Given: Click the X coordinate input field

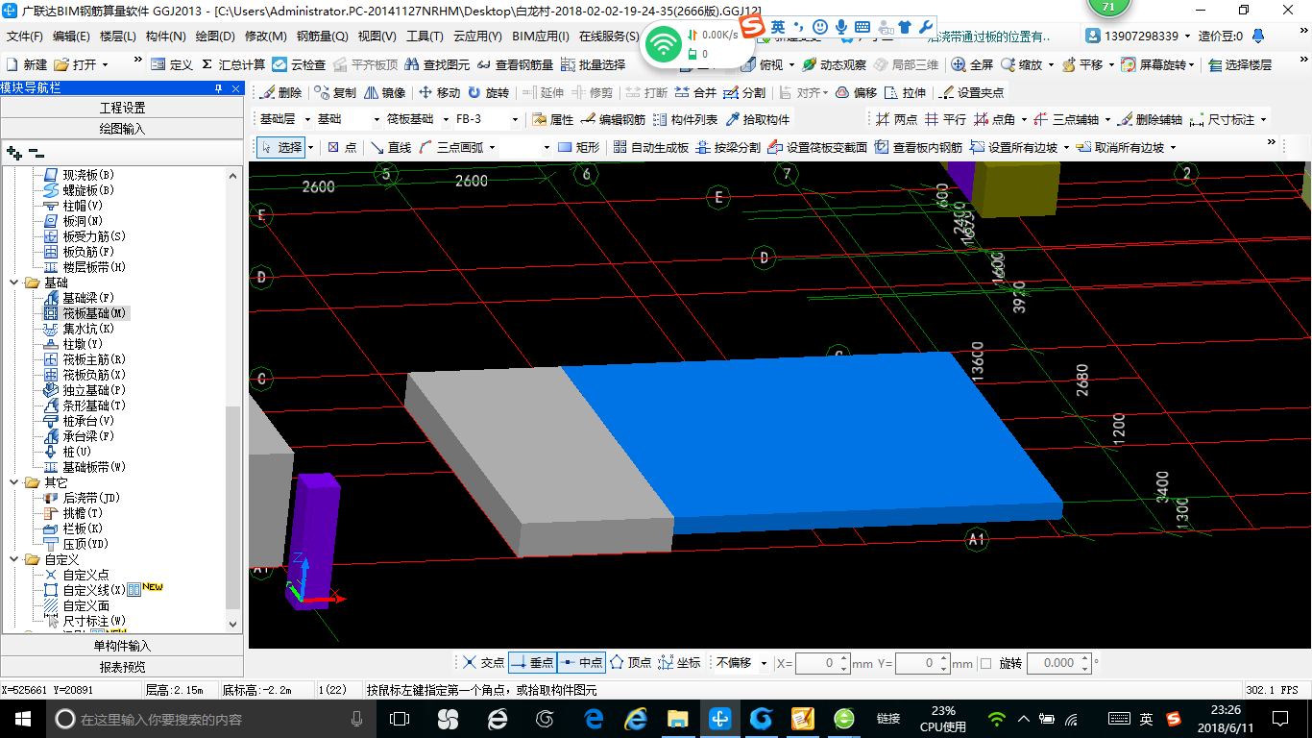Looking at the screenshot, I should coord(817,663).
